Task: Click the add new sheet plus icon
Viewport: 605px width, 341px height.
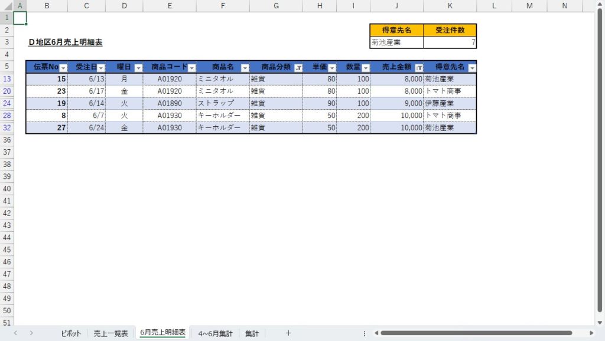Action: [x=288, y=333]
